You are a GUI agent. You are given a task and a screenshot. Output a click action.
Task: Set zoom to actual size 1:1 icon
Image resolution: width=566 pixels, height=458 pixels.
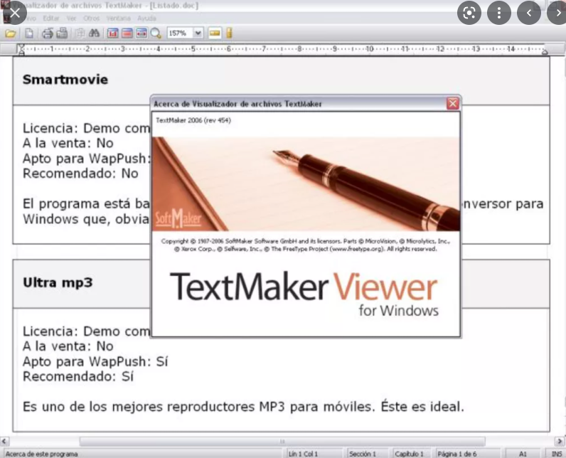[x=112, y=33]
